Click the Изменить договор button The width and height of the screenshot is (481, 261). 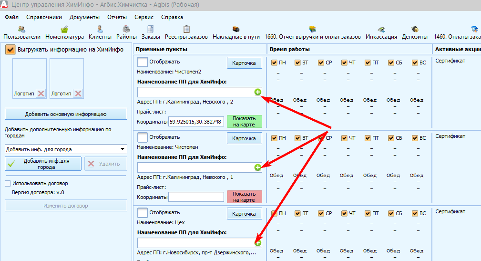tap(66, 206)
